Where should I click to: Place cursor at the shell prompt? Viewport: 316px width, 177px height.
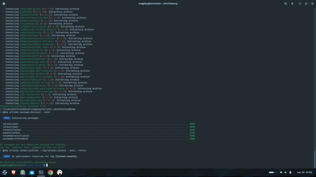(x=47, y=165)
